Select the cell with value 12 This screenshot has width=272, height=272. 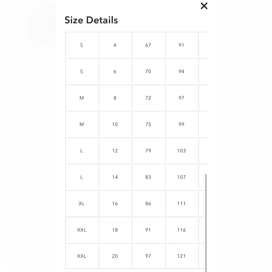(115, 151)
